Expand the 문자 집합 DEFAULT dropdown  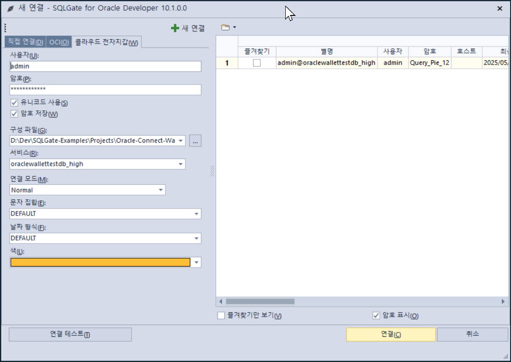197,214
